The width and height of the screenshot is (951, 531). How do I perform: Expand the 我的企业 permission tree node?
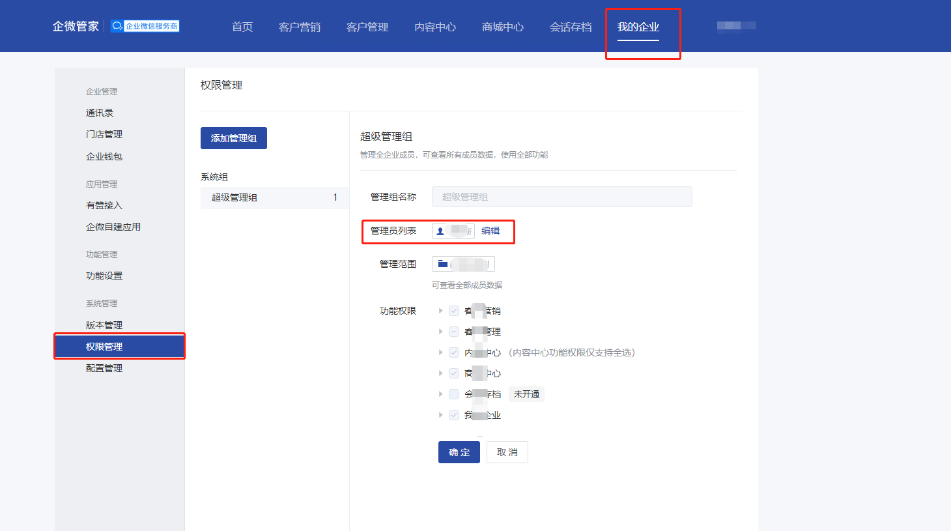(x=441, y=415)
